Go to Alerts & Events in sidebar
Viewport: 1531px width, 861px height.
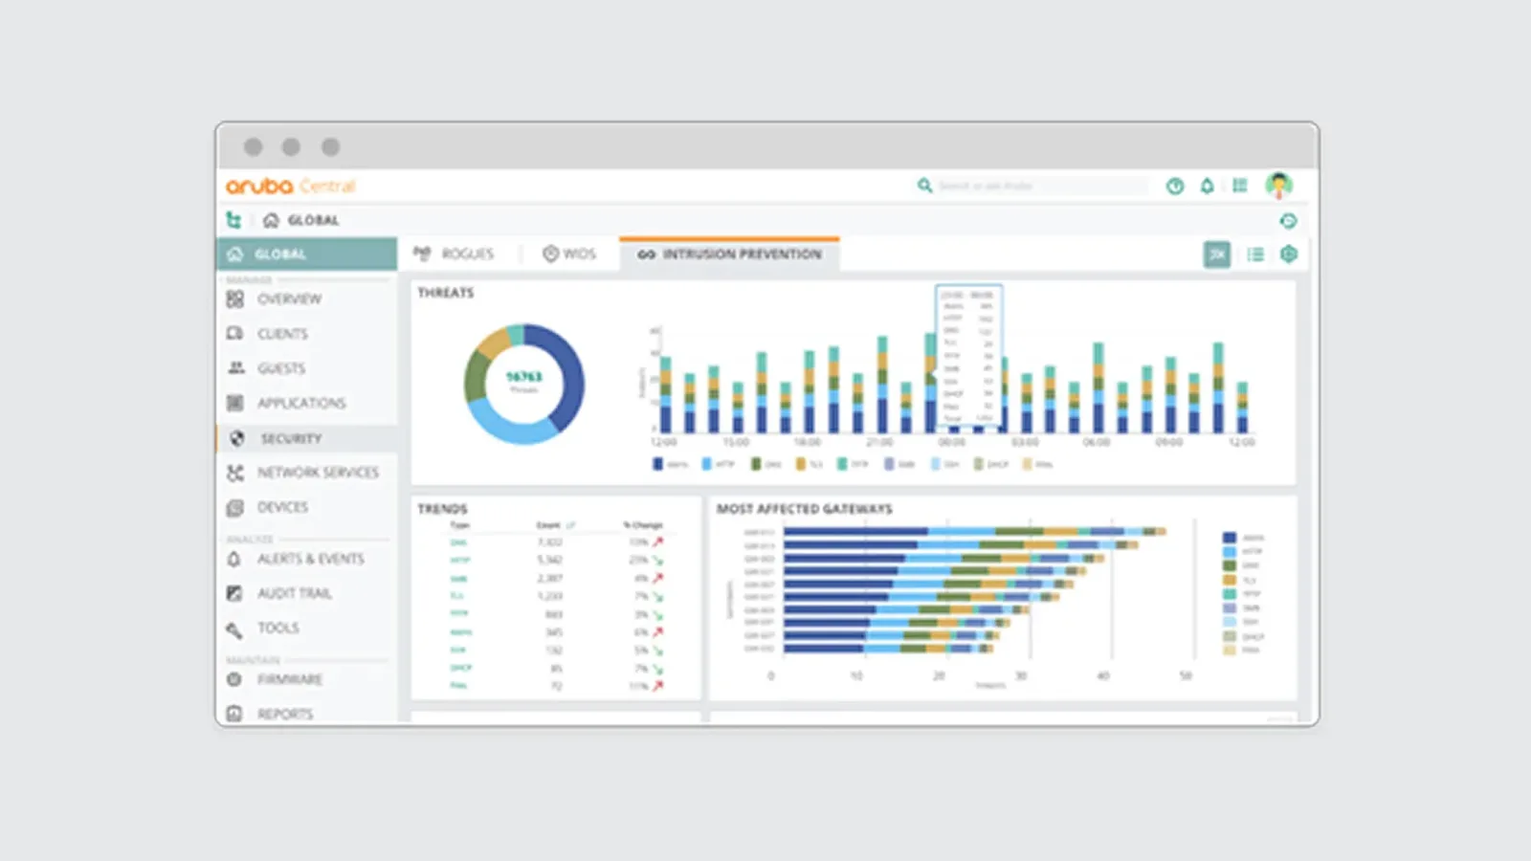coord(310,559)
